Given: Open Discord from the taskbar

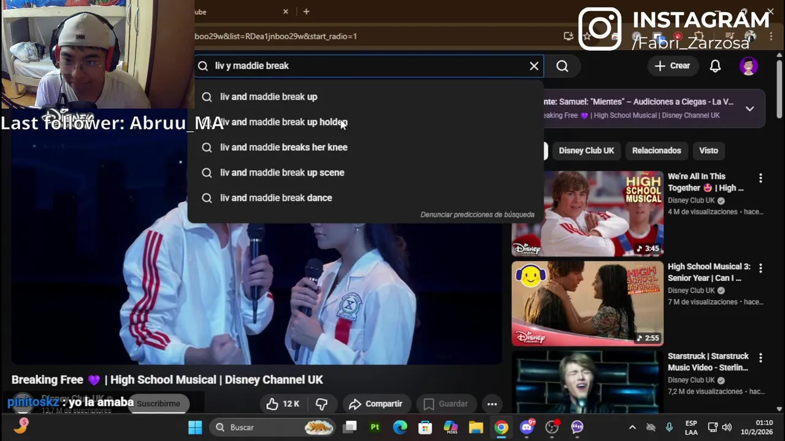Looking at the screenshot, I should tap(527, 428).
